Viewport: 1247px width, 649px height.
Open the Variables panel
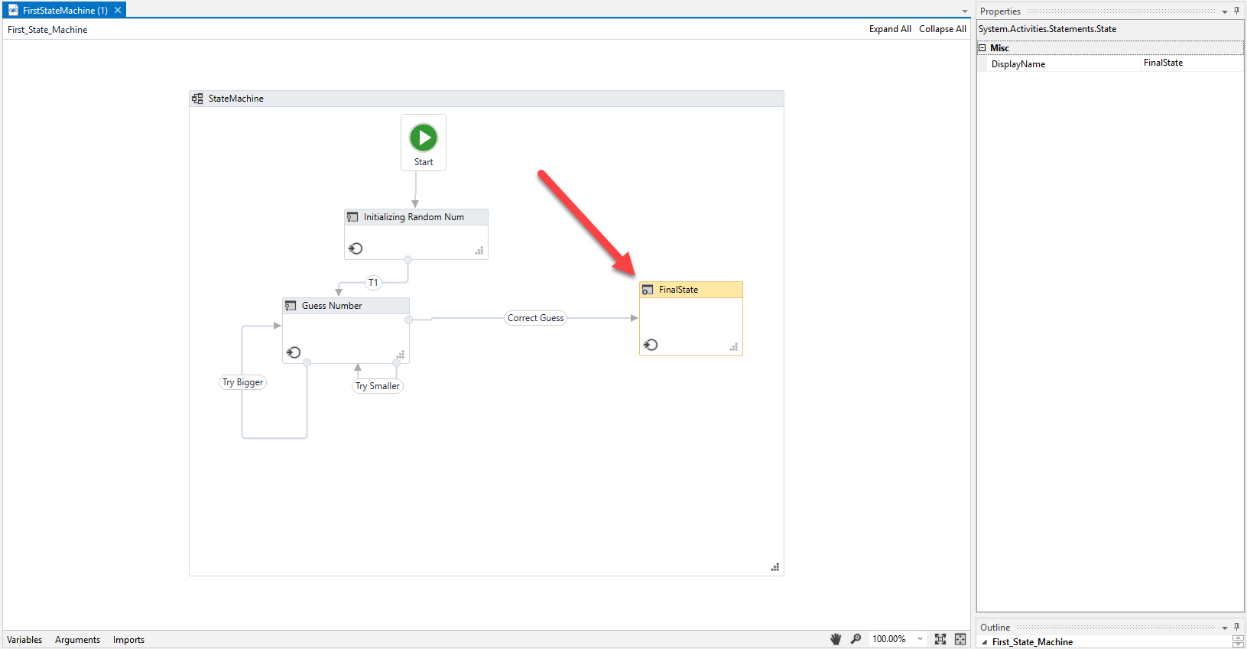(24, 640)
